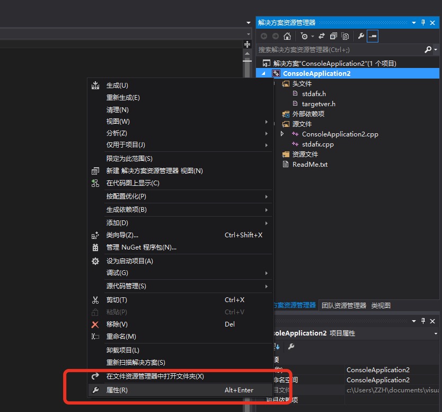Click the Show All Files icon
The image size is (442, 412).
point(345,36)
